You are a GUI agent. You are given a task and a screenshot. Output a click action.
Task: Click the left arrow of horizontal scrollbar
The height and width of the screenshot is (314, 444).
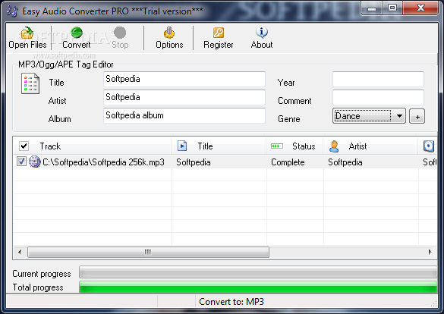click(x=20, y=252)
